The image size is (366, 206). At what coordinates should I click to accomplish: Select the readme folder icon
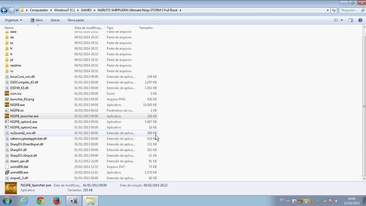click(x=7, y=65)
